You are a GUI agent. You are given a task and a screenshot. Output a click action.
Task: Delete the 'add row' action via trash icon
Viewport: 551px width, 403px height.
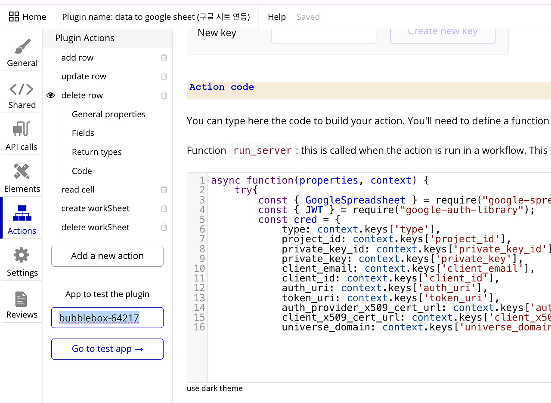pos(164,58)
